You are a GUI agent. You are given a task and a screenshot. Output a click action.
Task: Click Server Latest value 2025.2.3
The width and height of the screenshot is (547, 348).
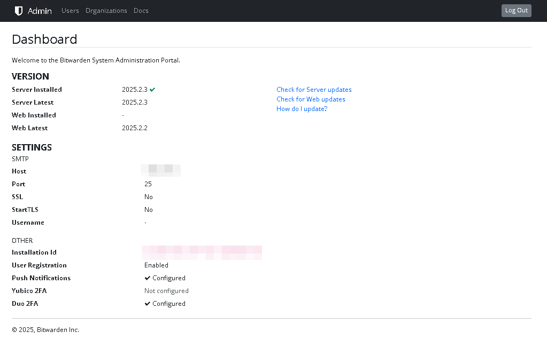point(135,102)
